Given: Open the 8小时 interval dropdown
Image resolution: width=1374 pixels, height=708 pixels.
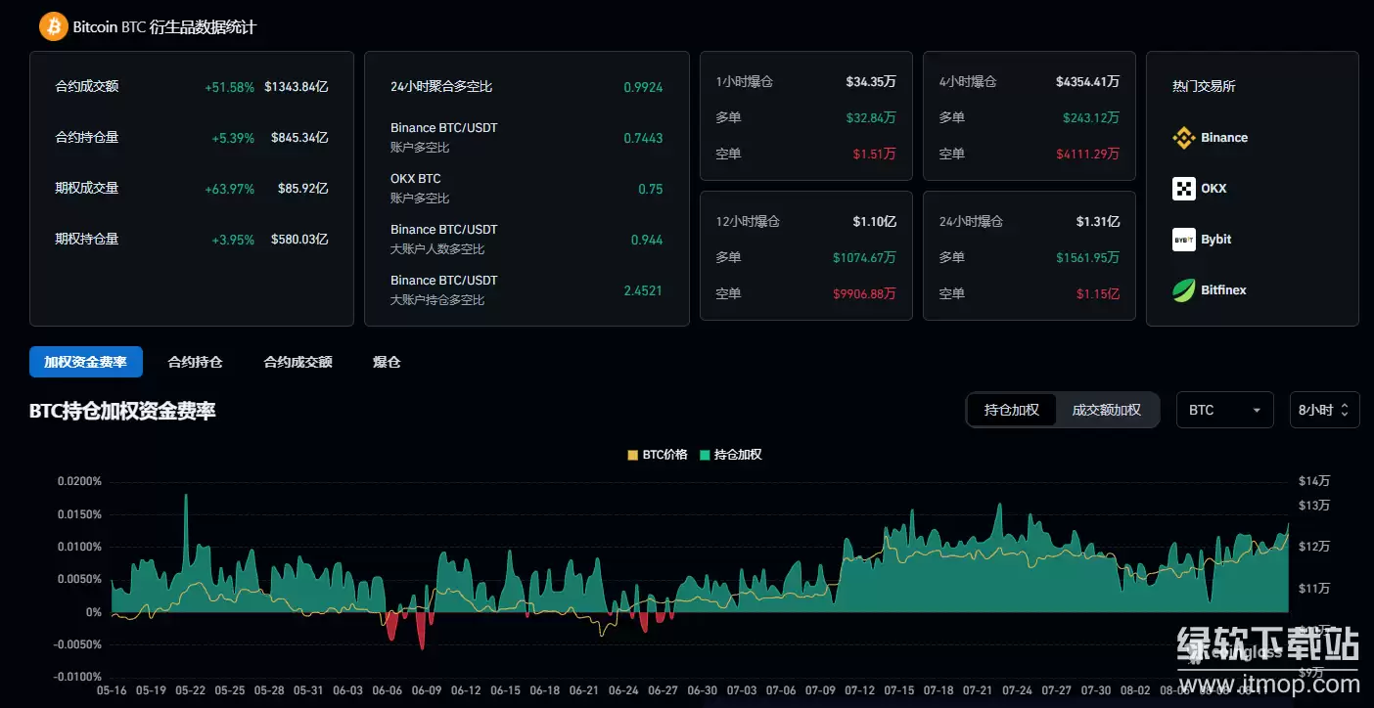Looking at the screenshot, I should coord(1324,410).
